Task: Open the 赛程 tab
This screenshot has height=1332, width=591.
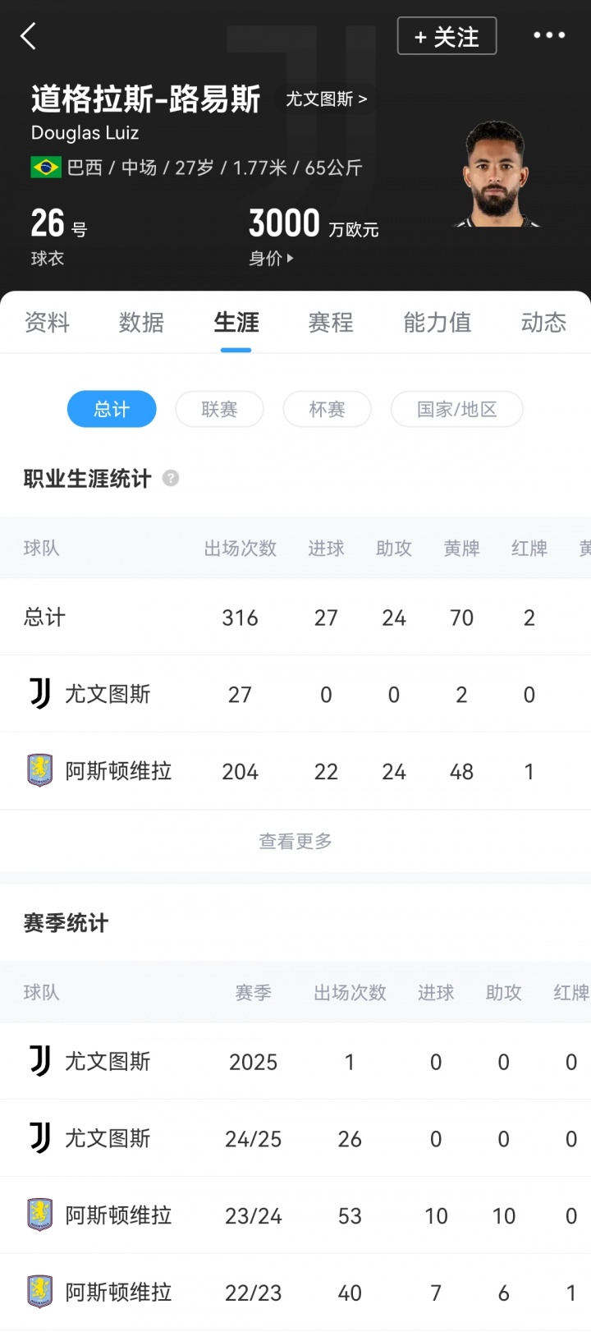Action: pyautogui.click(x=331, y=323)
